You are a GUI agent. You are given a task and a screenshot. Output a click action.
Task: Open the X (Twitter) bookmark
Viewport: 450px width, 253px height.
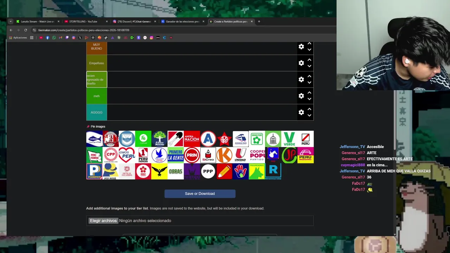pos(80,38)
